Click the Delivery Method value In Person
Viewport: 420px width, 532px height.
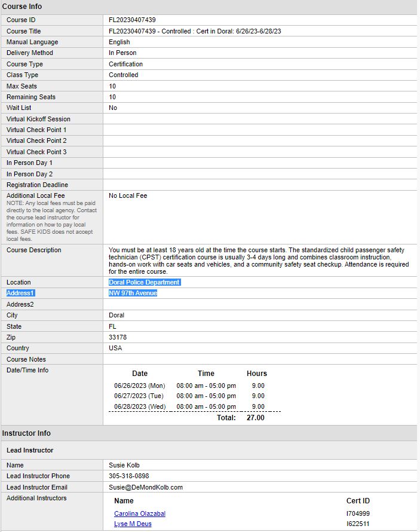[122, 53]
